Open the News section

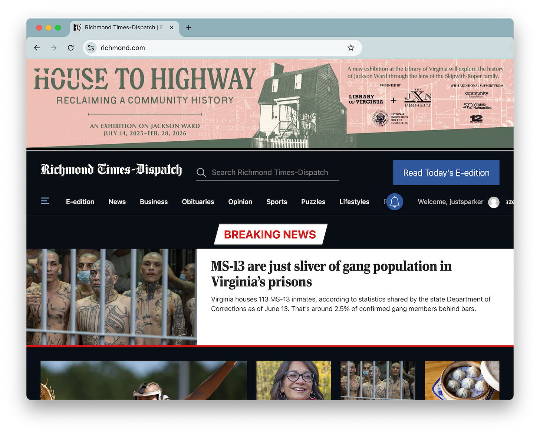point(117,202)
